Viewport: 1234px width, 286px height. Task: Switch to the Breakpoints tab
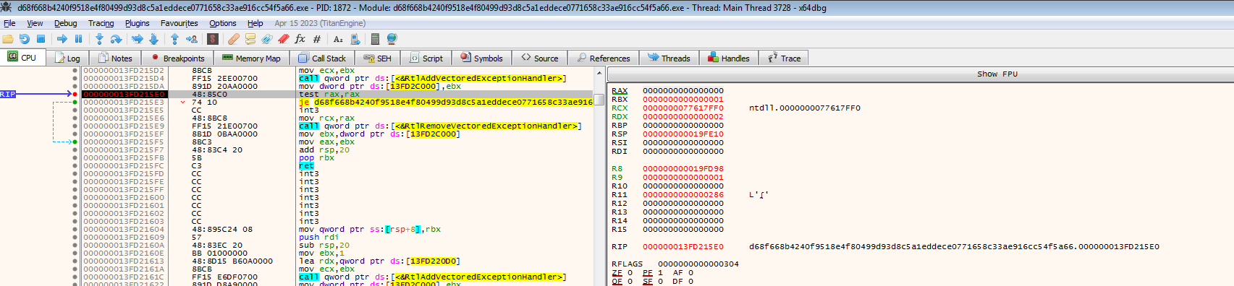(x=178, y=58)
